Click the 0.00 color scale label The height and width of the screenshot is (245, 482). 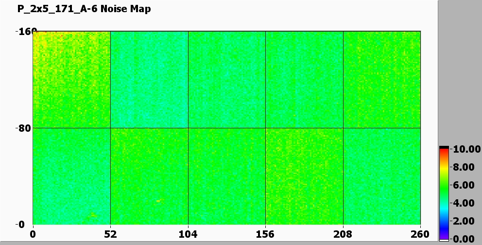coord(463,239)
